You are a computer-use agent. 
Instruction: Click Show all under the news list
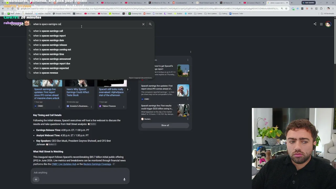point(165,125)
